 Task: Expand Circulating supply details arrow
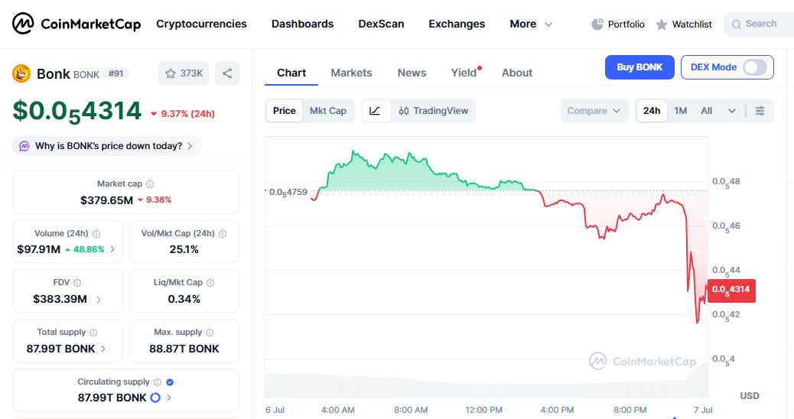pyautogui.click(x=169, y=398)
